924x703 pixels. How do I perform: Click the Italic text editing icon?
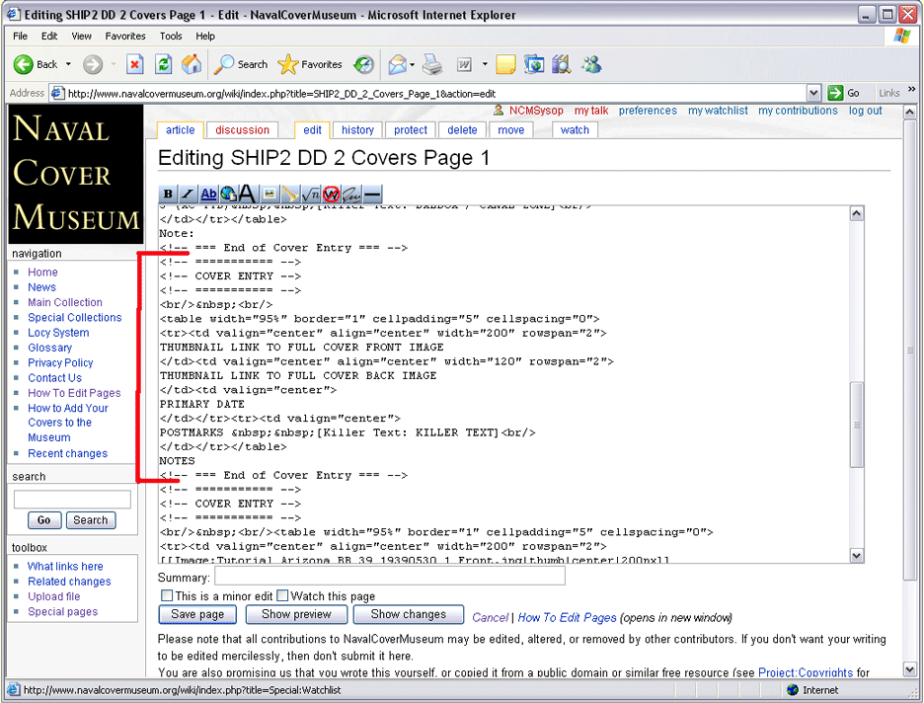188,195
